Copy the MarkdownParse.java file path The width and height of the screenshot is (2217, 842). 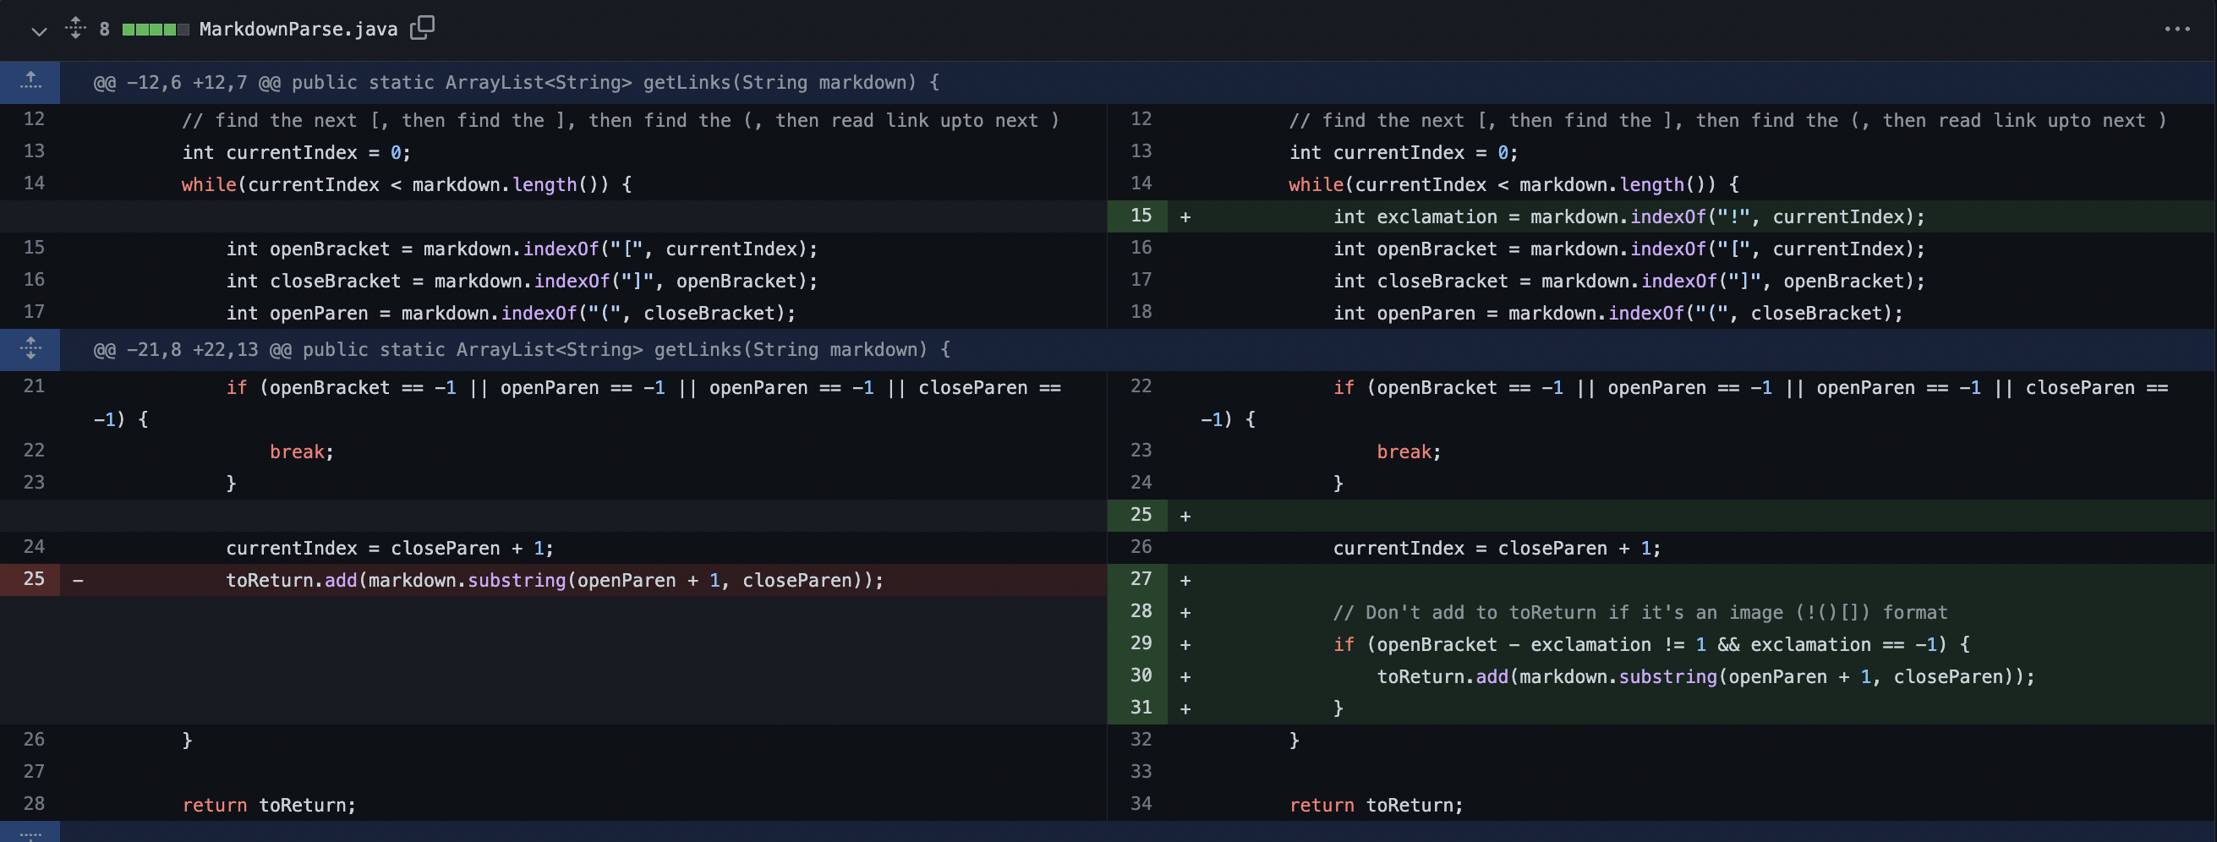coord(423,29)
